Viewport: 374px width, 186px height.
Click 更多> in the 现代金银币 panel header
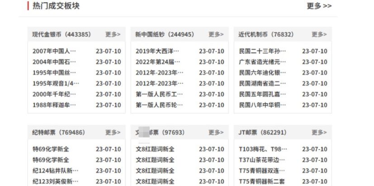pos(113,34)
